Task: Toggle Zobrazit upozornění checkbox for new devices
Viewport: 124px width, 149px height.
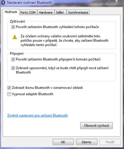Action: click(x=13, y=68)
